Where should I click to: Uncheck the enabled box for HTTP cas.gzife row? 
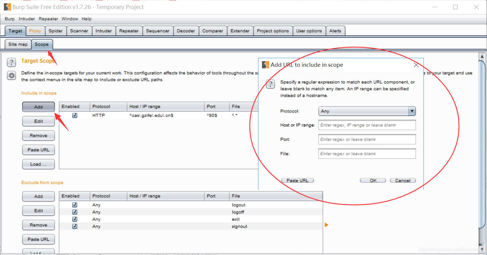point(75,115)
